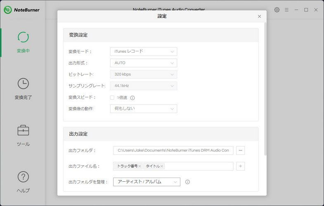This screenshot has height=206, width=324.
Task: Open the アーティスト / アルバム folder organize dropdown
Action: (147, 182)
